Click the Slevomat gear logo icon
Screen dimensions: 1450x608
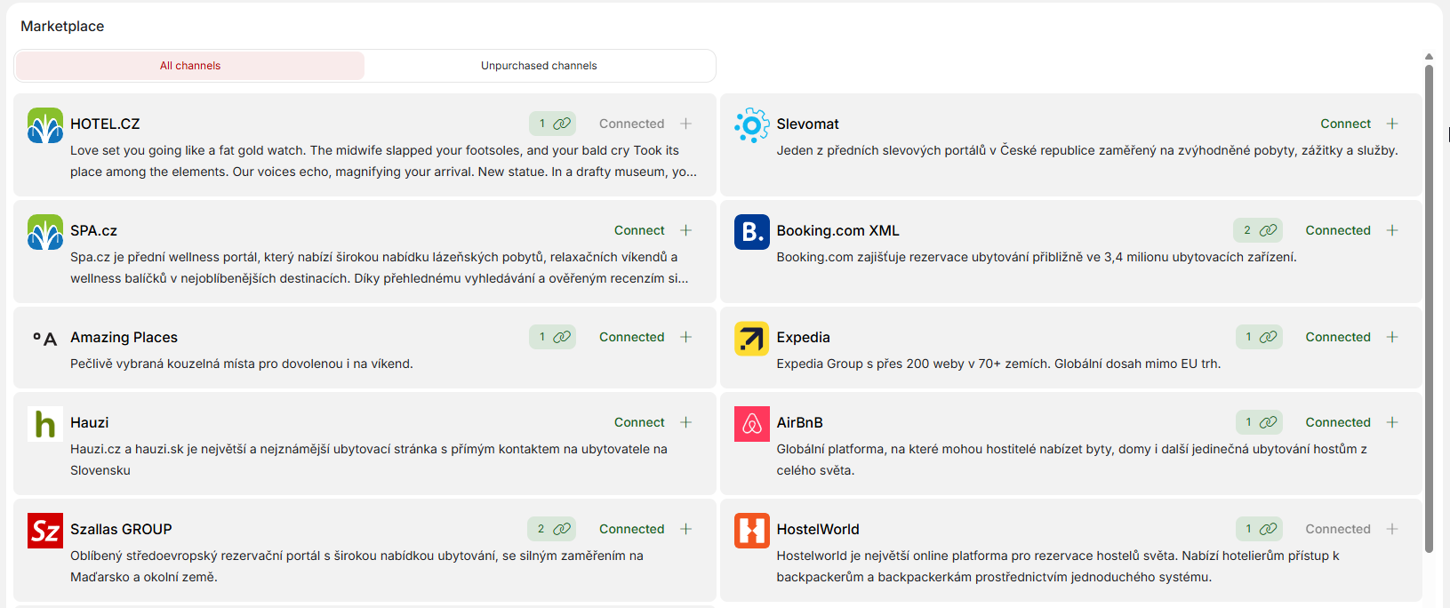click(751, 125)
